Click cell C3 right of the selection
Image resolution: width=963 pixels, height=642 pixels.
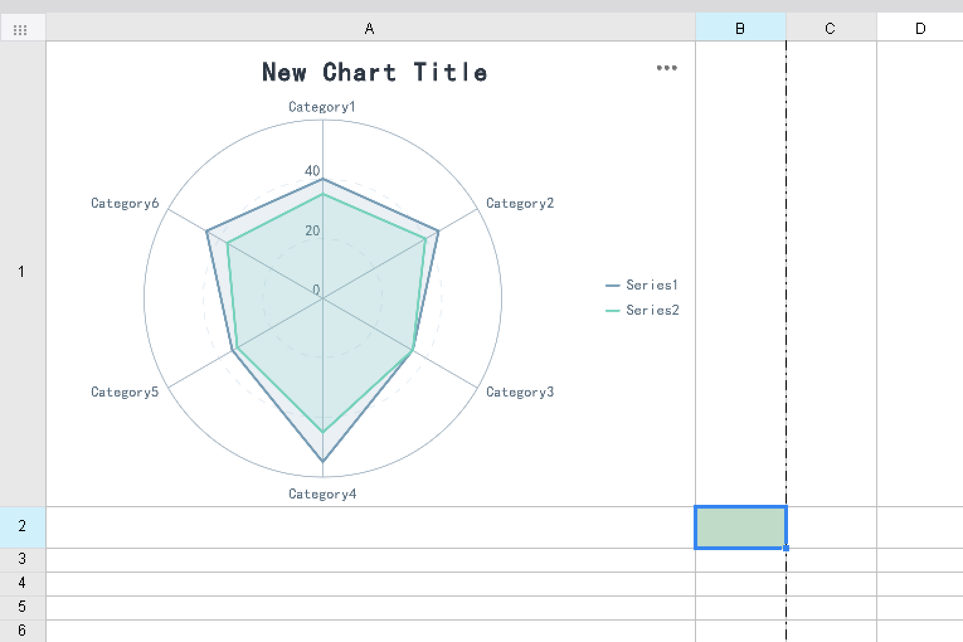tap(830, 558)
